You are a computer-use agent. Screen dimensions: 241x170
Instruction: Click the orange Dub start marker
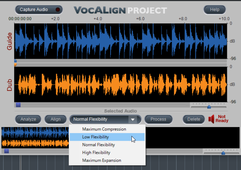point(15,65)
